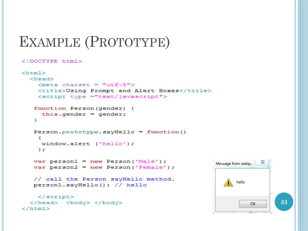Screen dimensions: 308x231
Task: Click the 'person1.sayHello(); // hello' line
Action: (90, 185)
